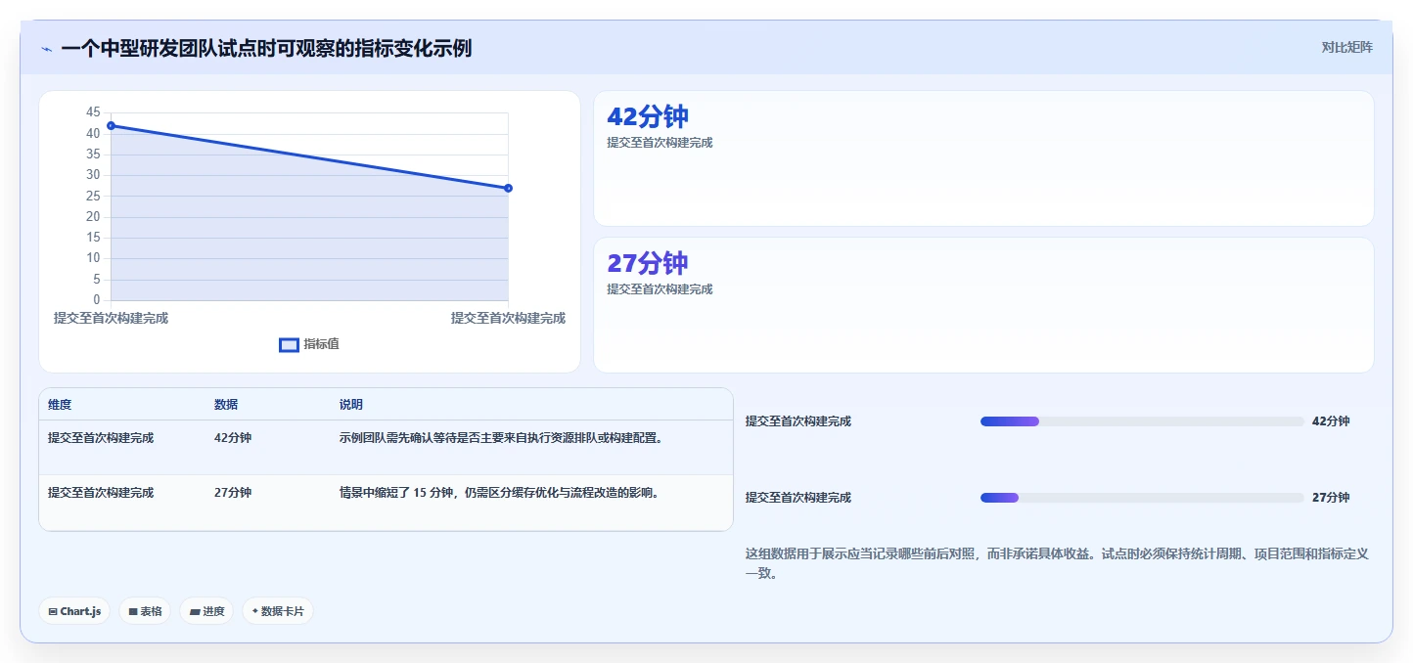Click the footnote paragraph starting 这组数据用于展示

1057,563
